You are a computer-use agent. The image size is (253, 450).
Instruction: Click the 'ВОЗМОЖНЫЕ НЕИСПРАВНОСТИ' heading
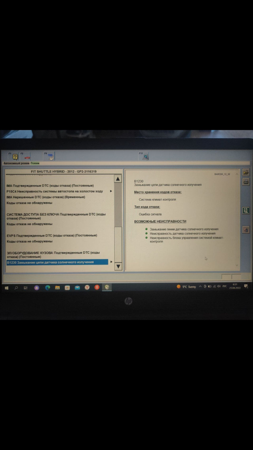click(x=160, y=221)
